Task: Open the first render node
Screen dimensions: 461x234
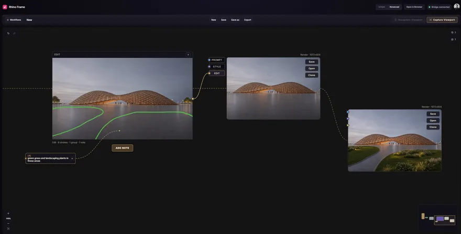Action: click(x=312, y=68)
